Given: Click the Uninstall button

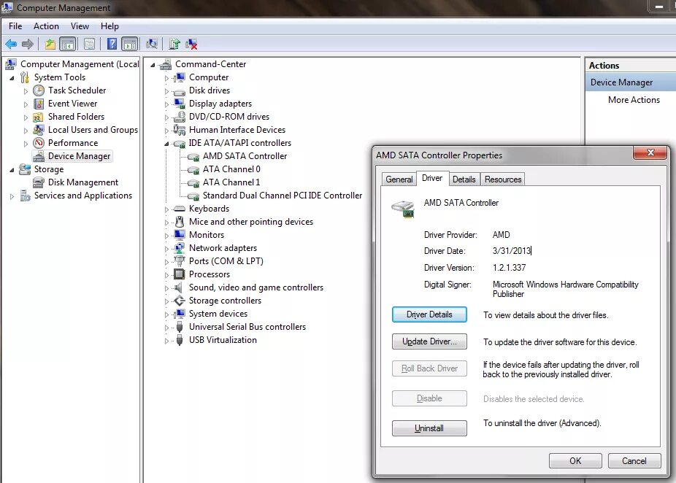Looking at the screenshot, I should 429,428.
